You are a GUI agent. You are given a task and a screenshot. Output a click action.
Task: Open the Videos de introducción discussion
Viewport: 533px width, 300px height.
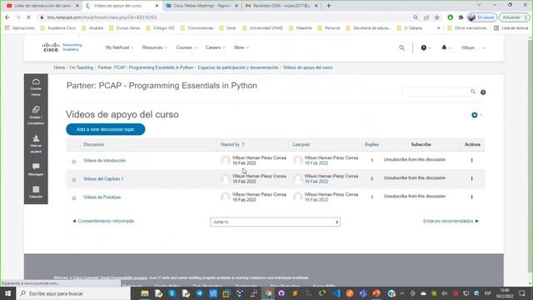click(105, 161)
